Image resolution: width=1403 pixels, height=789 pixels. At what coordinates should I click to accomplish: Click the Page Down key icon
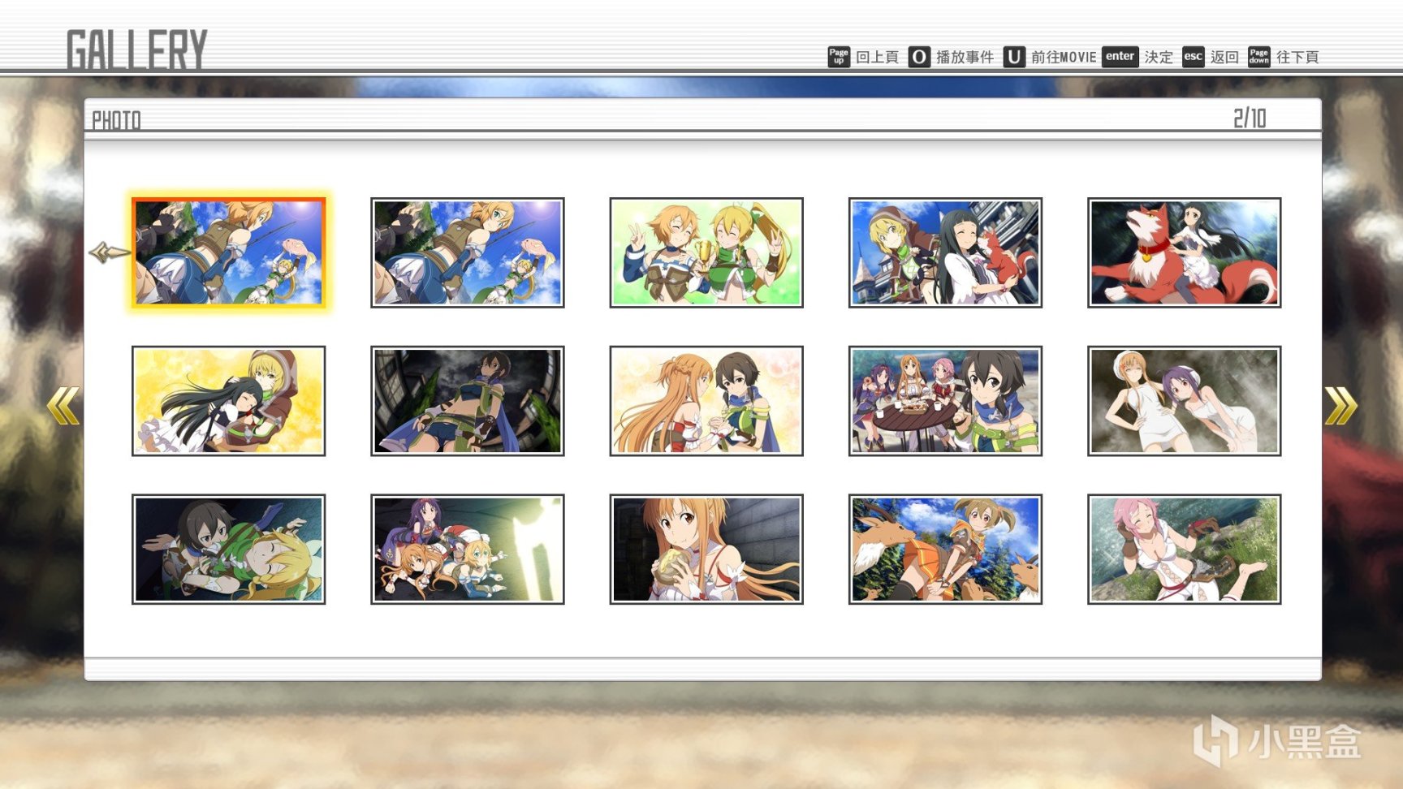pyautogui.click(x=1258, y=56)
